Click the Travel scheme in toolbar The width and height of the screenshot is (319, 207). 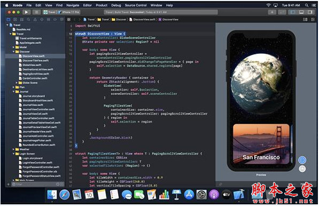[x=50, y=12]
